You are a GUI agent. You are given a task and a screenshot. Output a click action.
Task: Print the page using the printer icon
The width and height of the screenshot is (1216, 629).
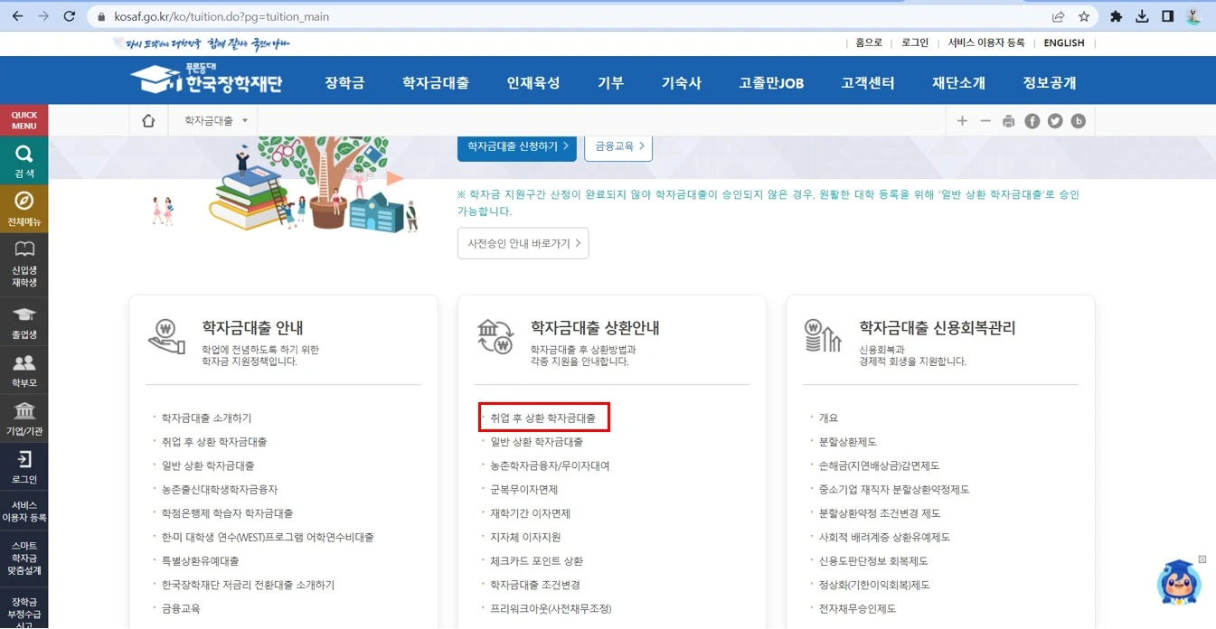[x=1008, y=119]
